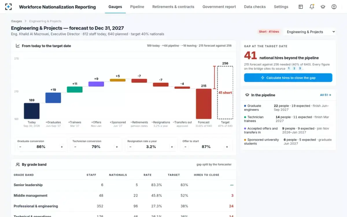Viewport: 347px width, 217px height.
Task: Switch to the Gauges tab
Action: click(115, 7)
